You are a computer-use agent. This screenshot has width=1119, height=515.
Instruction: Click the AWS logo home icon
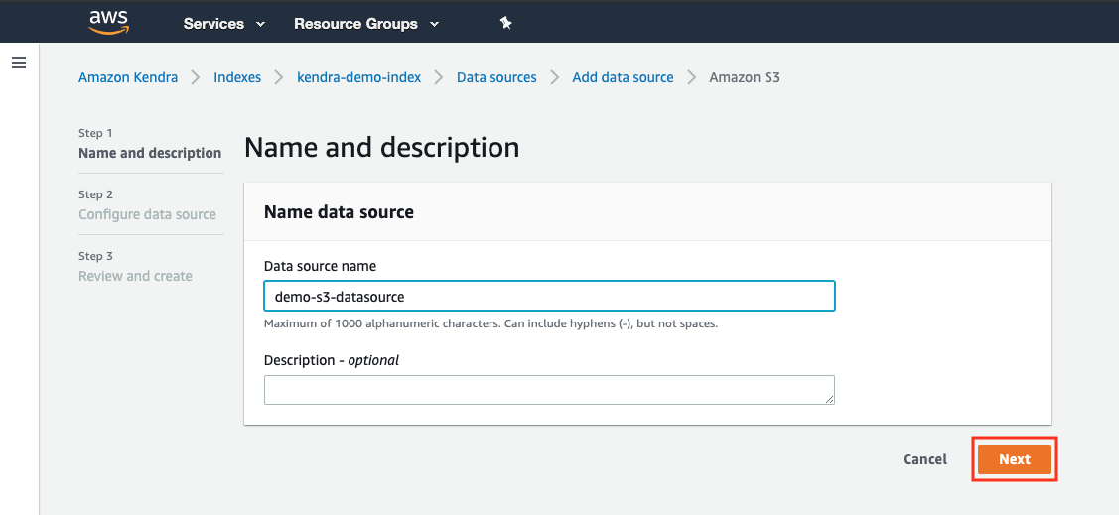(108, 22)
